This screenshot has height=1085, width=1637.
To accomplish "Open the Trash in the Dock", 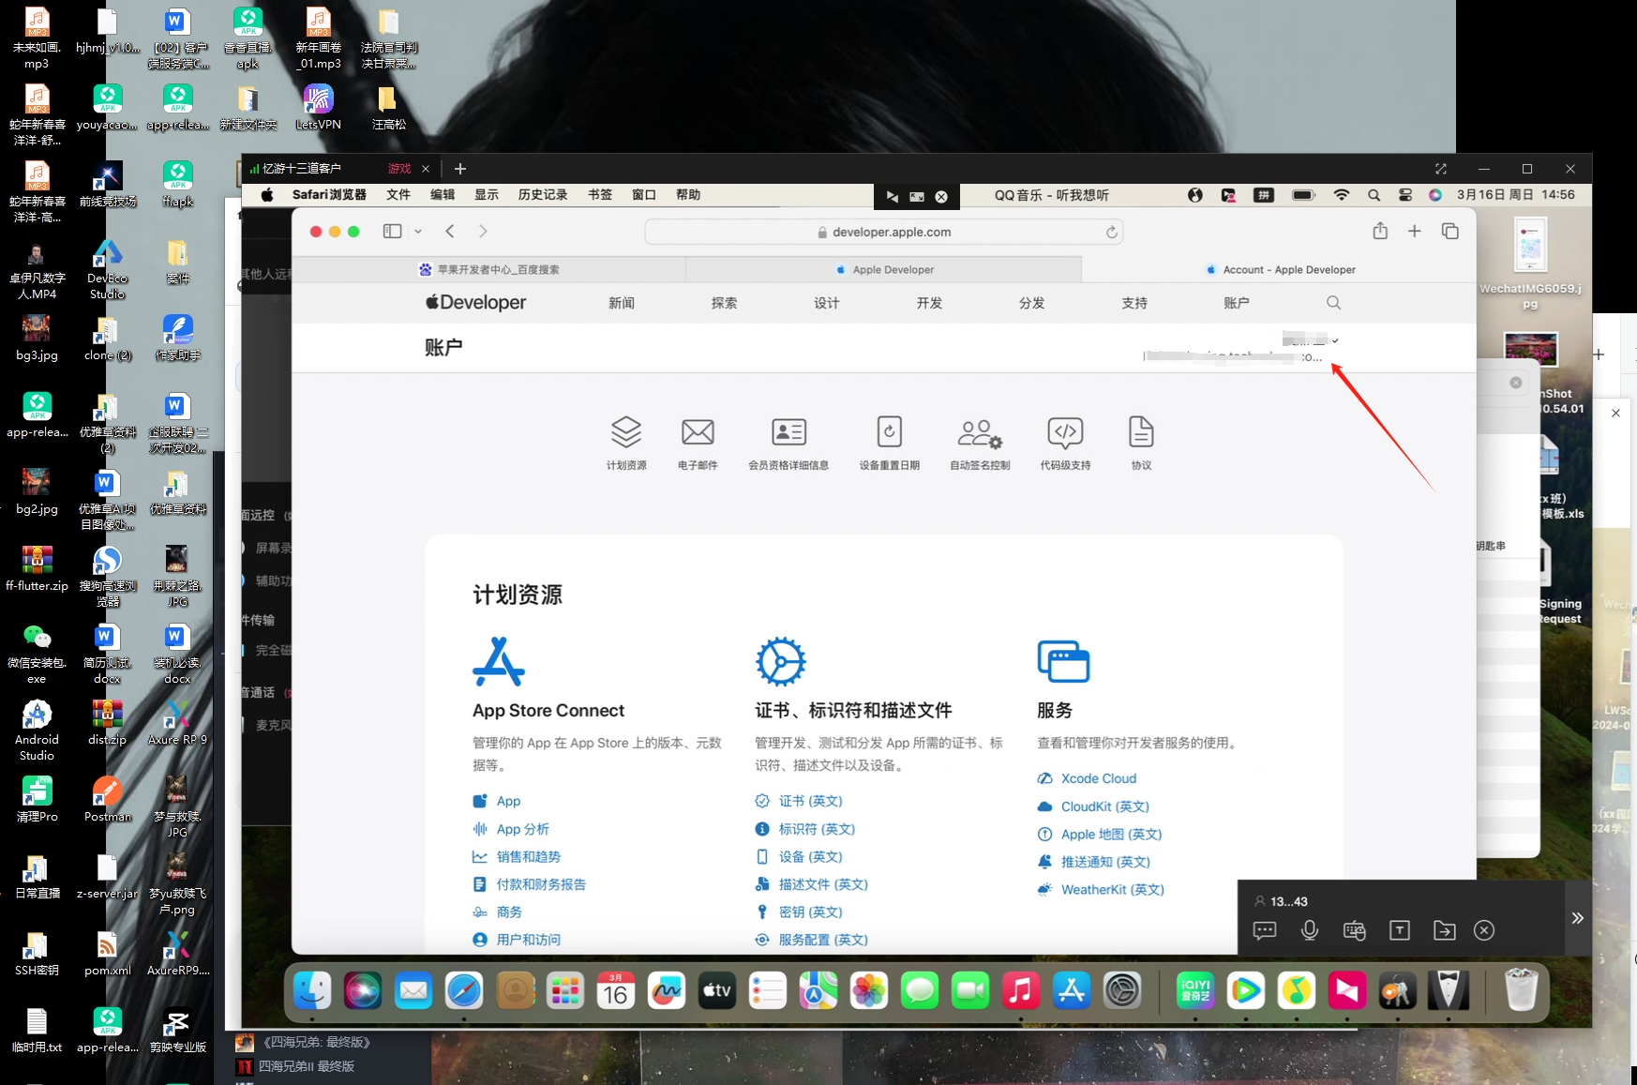I will pyautogui.click(x=1521, y=991).
